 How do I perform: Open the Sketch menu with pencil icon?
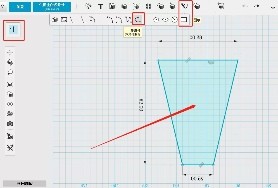[x=185, y=6]
